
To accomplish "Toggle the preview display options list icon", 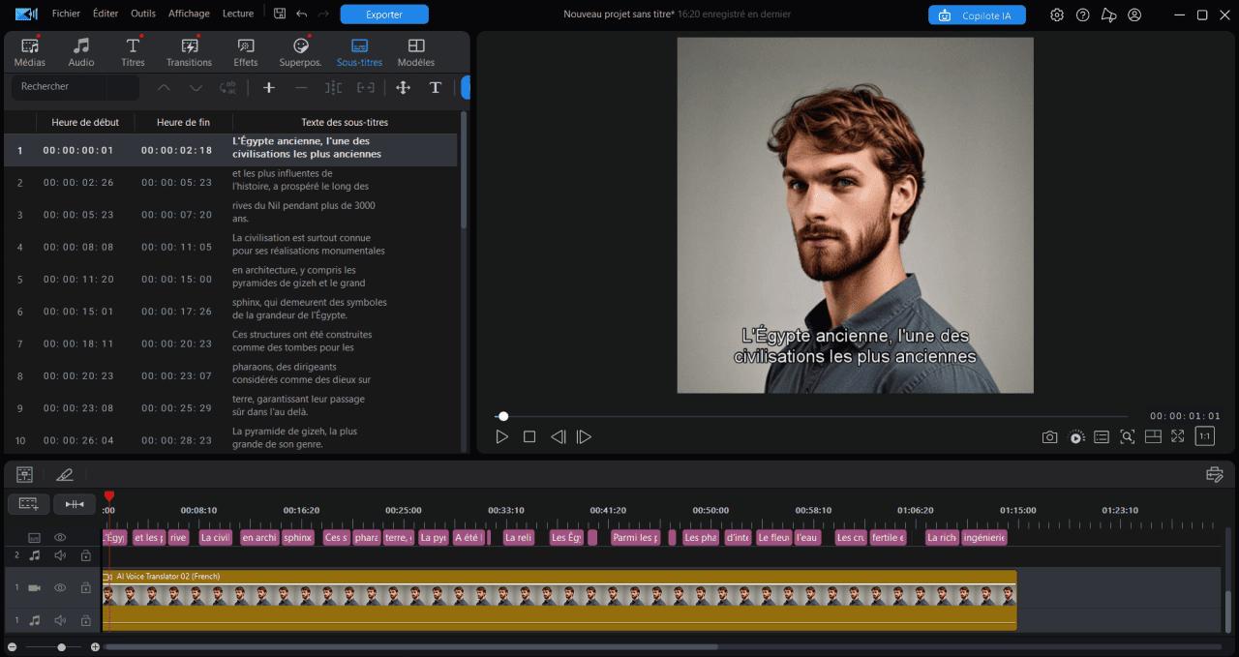I will pyautogui.click(x=1102, y=436).
